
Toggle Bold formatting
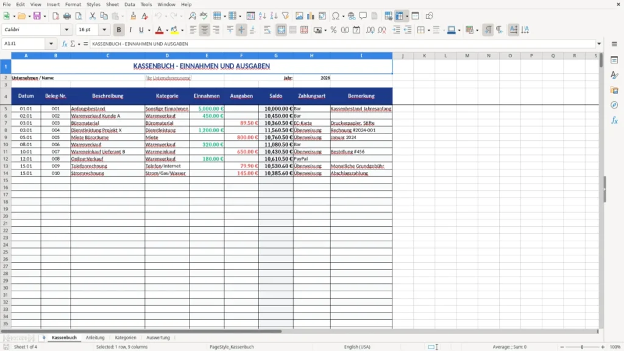(119, 30)
